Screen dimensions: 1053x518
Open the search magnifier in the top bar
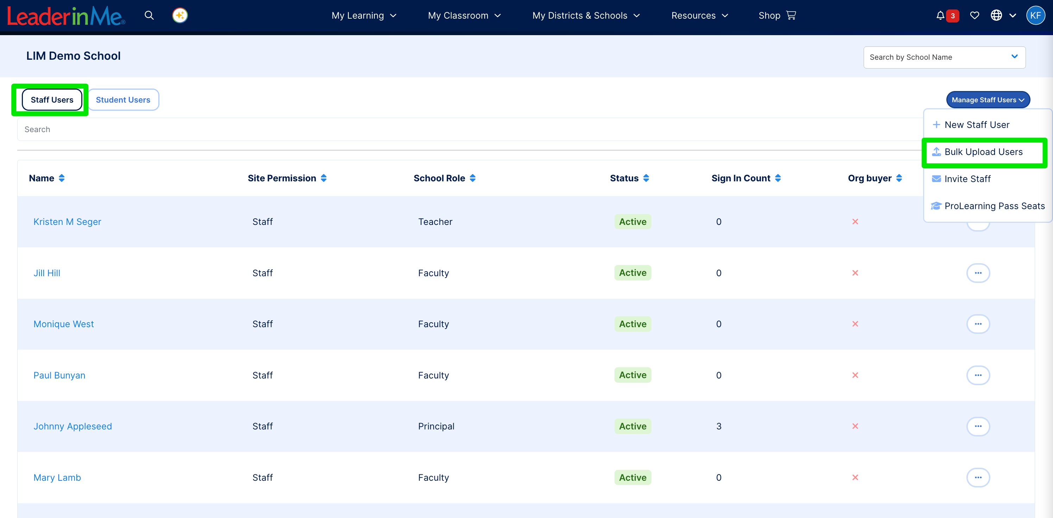tap(149, 15)
